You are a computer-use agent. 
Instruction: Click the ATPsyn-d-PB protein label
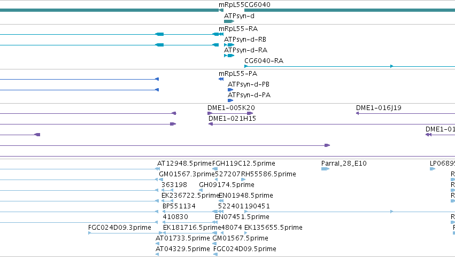[x=249, y=84]
